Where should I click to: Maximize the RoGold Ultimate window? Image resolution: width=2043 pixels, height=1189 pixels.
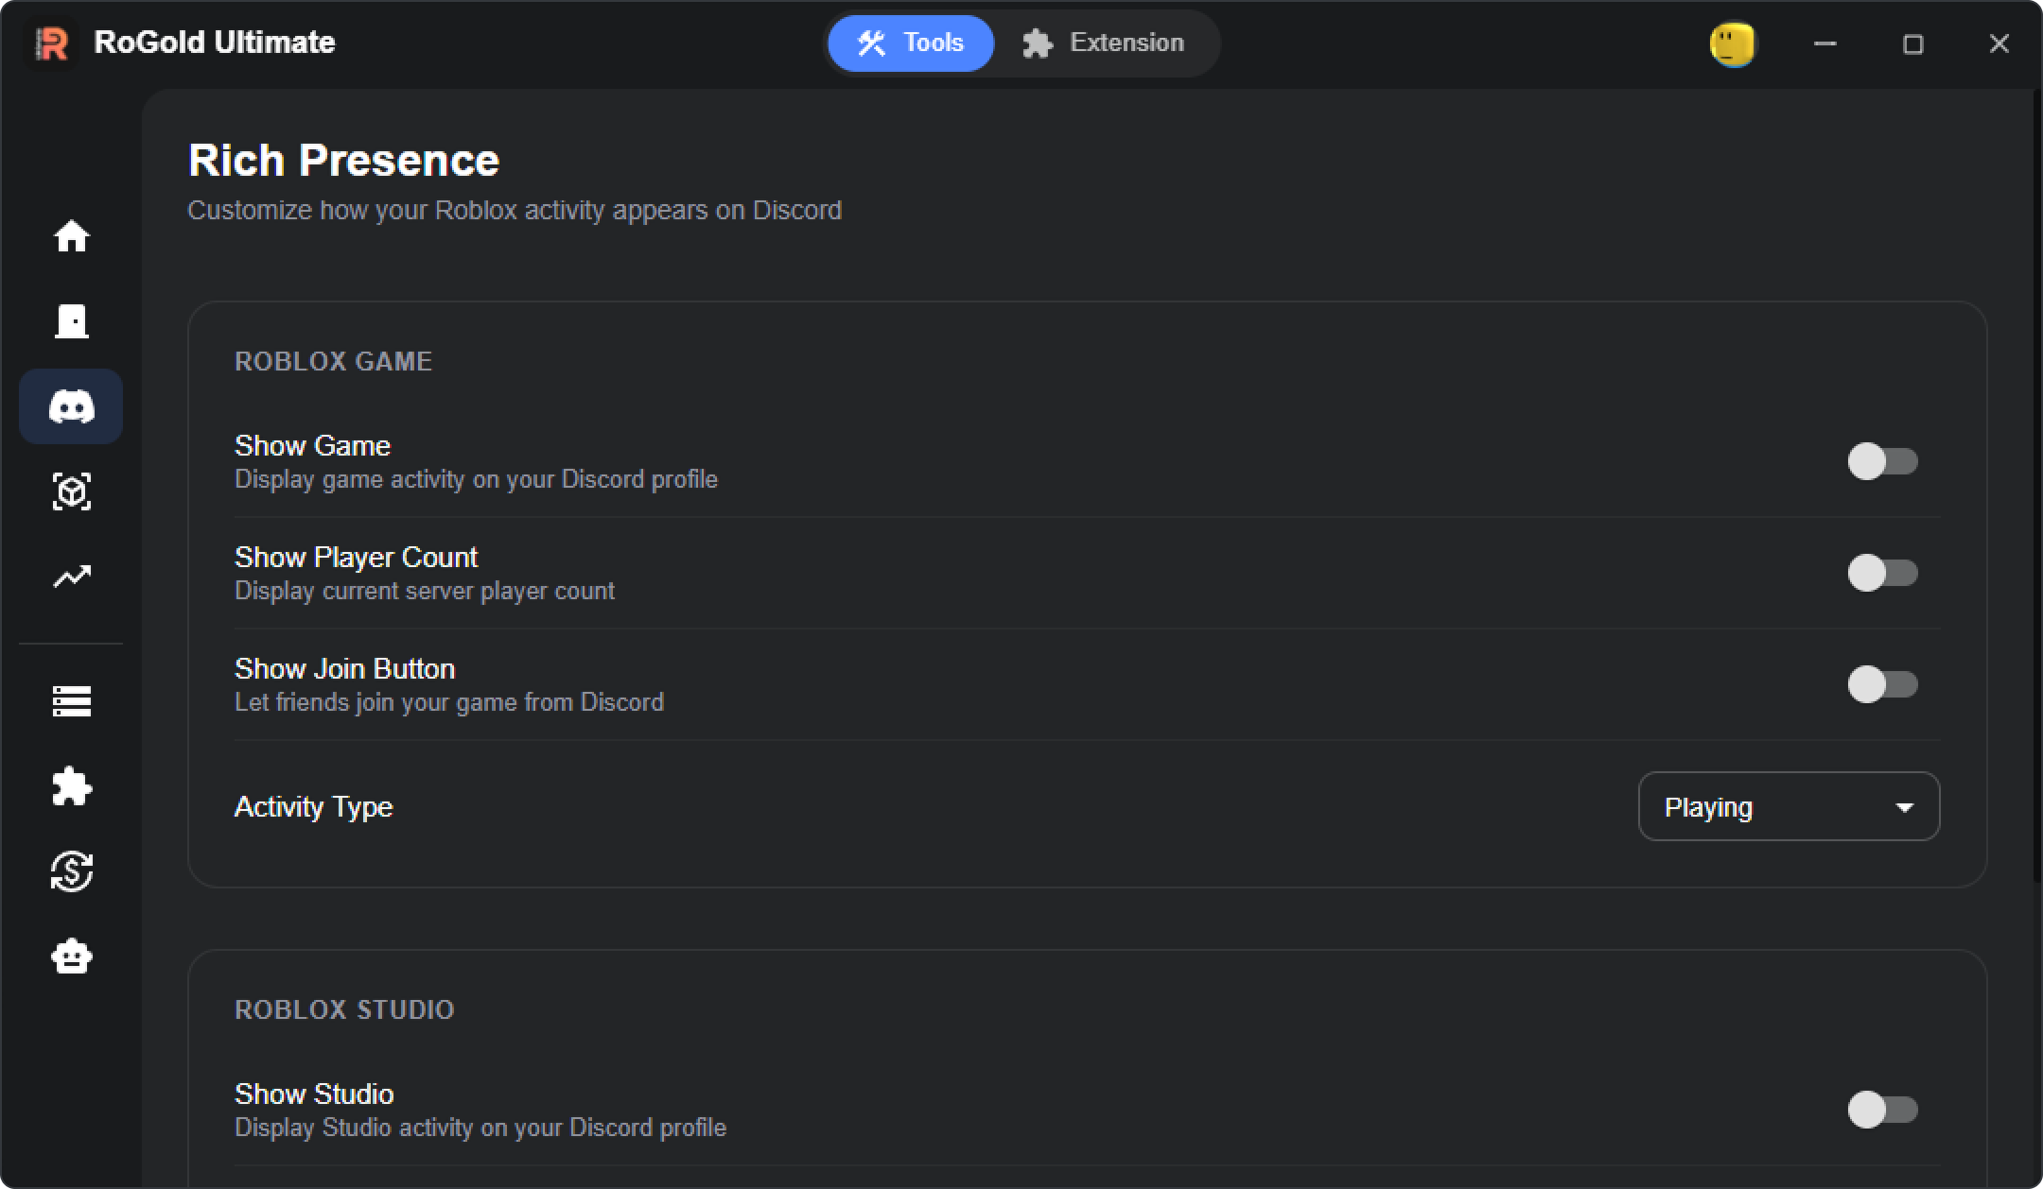(1912, 43)
